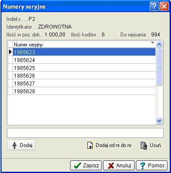Click the vertical scrollbar thumb
The width and height of the screenshot is (171, 173).
pos(159,67)
